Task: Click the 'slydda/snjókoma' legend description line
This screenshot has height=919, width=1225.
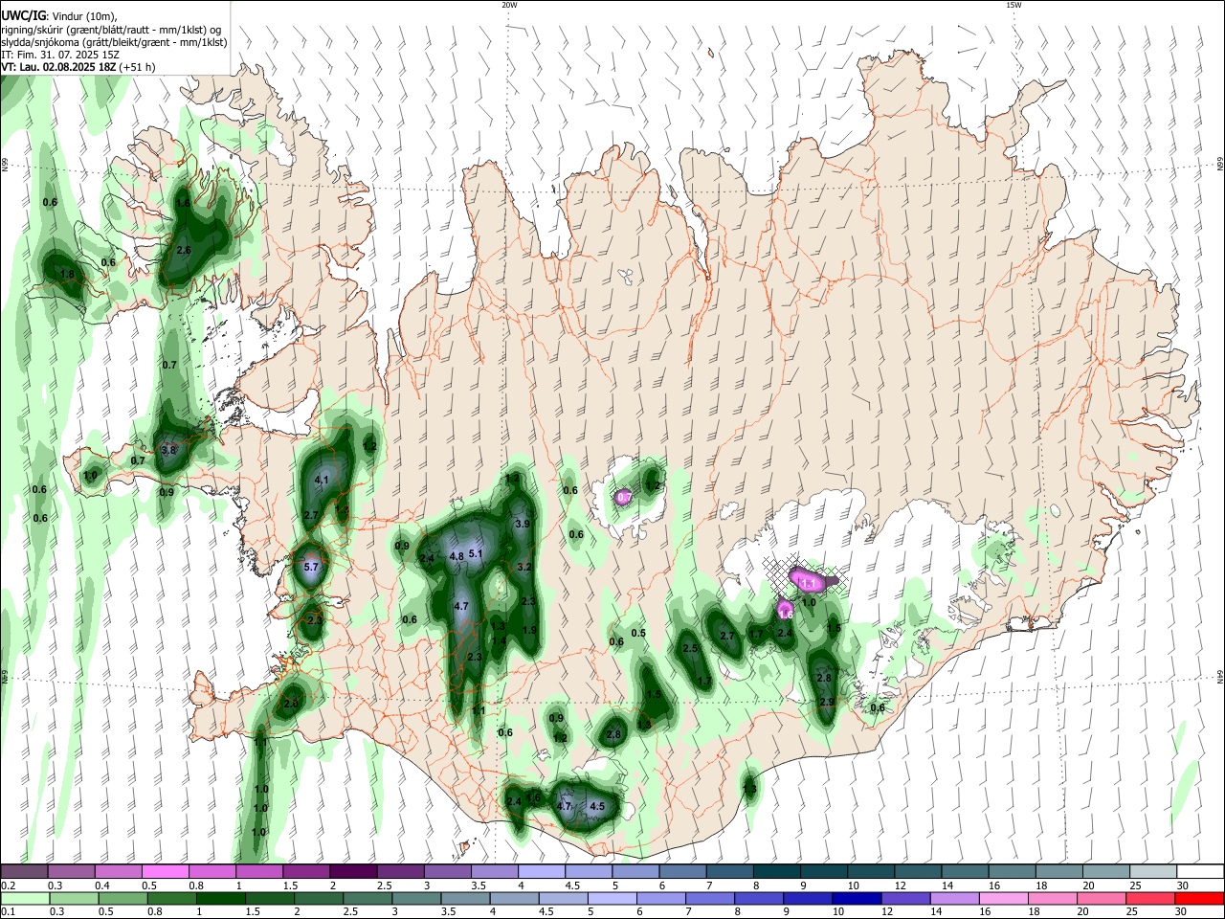Action: click(114, 42)
